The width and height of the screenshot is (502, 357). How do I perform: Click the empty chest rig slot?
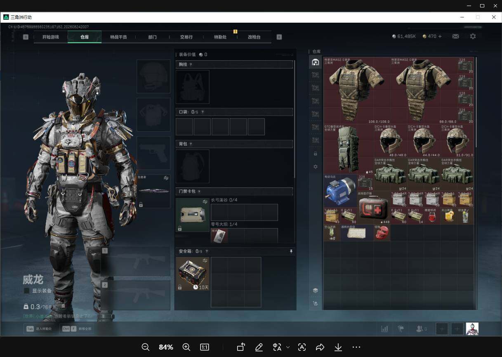tap(193, 87)
